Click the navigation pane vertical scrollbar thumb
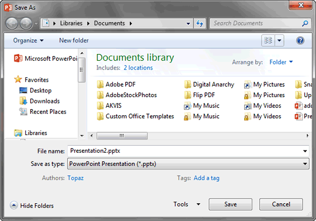The image size is (316, 221). 82,70
